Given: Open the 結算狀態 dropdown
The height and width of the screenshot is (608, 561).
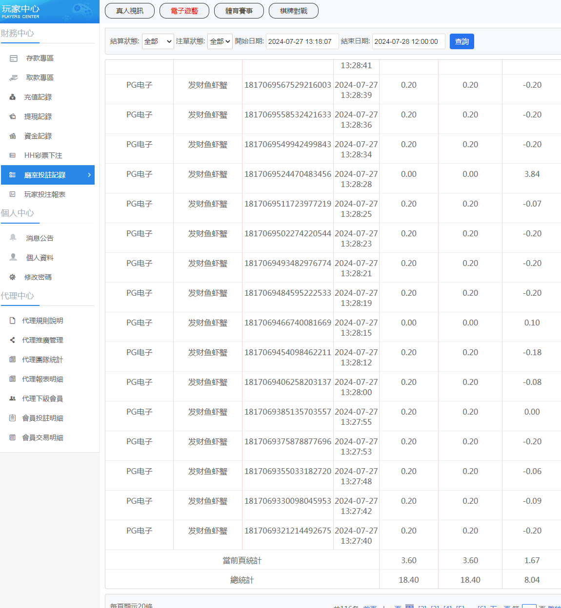Looking at the screenshot, I should pos(158,41).
